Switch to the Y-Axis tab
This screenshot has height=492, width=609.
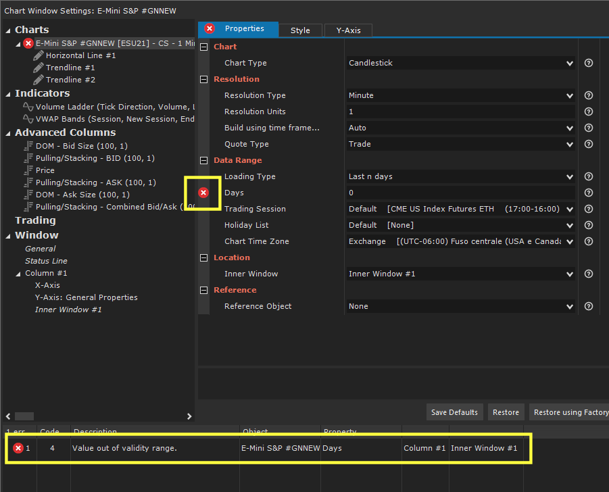(x=348, y=30)
